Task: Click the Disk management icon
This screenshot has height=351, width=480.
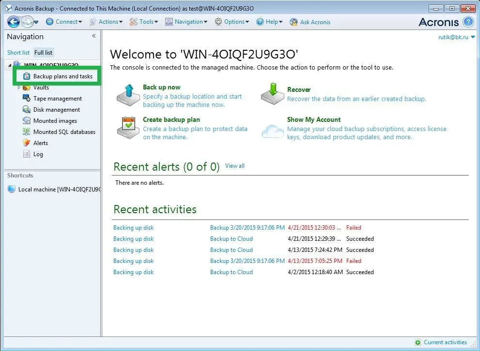Action: click(x=26, y=109)
